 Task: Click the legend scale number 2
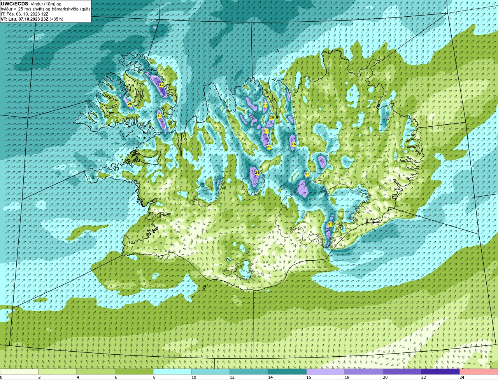click(x=39, y=377)
